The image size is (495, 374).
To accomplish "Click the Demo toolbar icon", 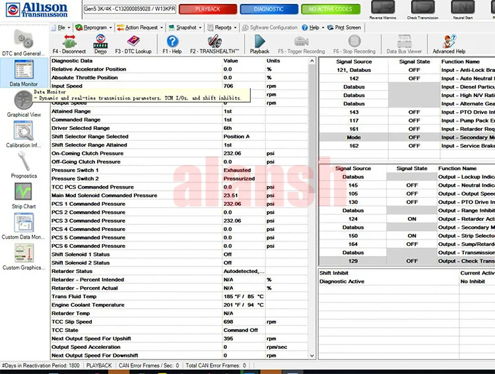I will tap(100, 42).
